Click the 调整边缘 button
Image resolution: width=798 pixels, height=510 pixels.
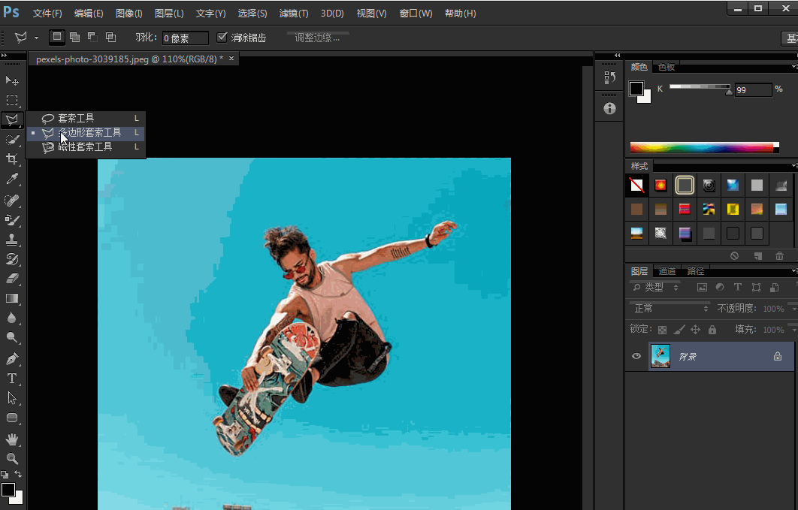[317, 38]
